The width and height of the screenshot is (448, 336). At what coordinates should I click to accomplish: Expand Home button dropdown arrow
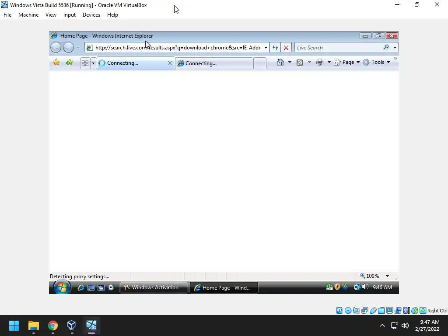point(290,62)
